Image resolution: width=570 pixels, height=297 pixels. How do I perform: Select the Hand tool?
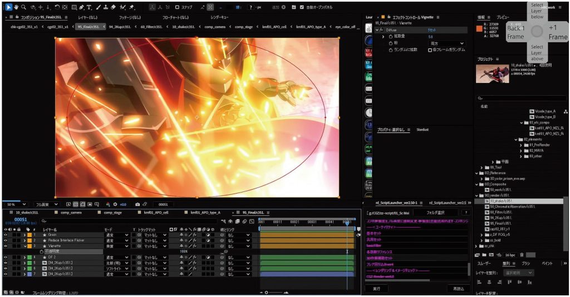16,7
